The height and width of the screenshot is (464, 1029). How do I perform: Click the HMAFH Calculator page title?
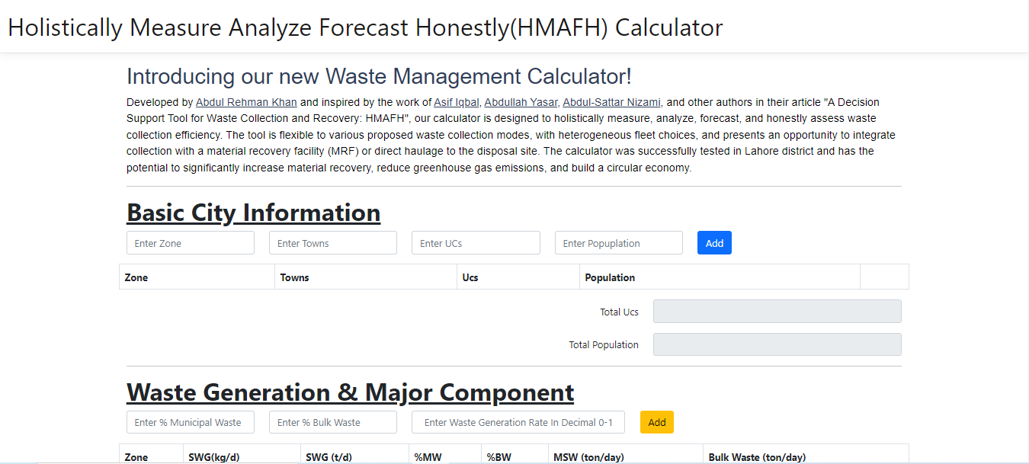click(365, 27)
